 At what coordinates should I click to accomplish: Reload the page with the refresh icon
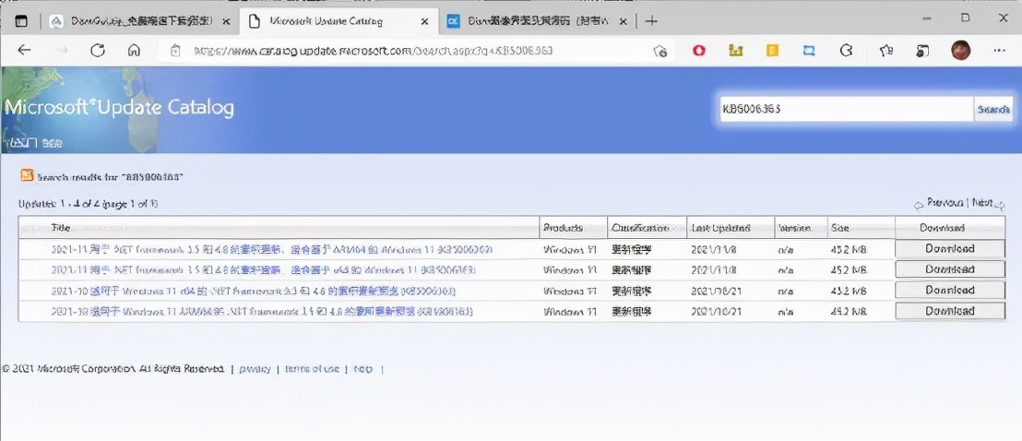coord(98,50)
